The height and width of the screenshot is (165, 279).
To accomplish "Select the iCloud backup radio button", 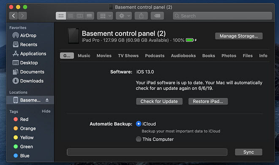I will pyautogui.click(x=138, y=124).
